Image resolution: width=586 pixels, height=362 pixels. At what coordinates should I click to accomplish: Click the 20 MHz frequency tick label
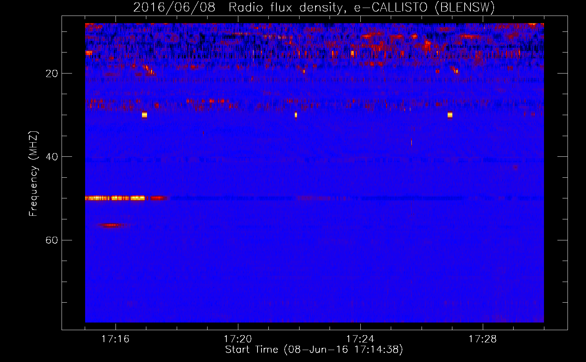(52, 73)
